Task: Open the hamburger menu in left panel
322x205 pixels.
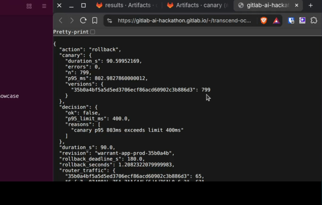Action: click(x=44, y=6)
